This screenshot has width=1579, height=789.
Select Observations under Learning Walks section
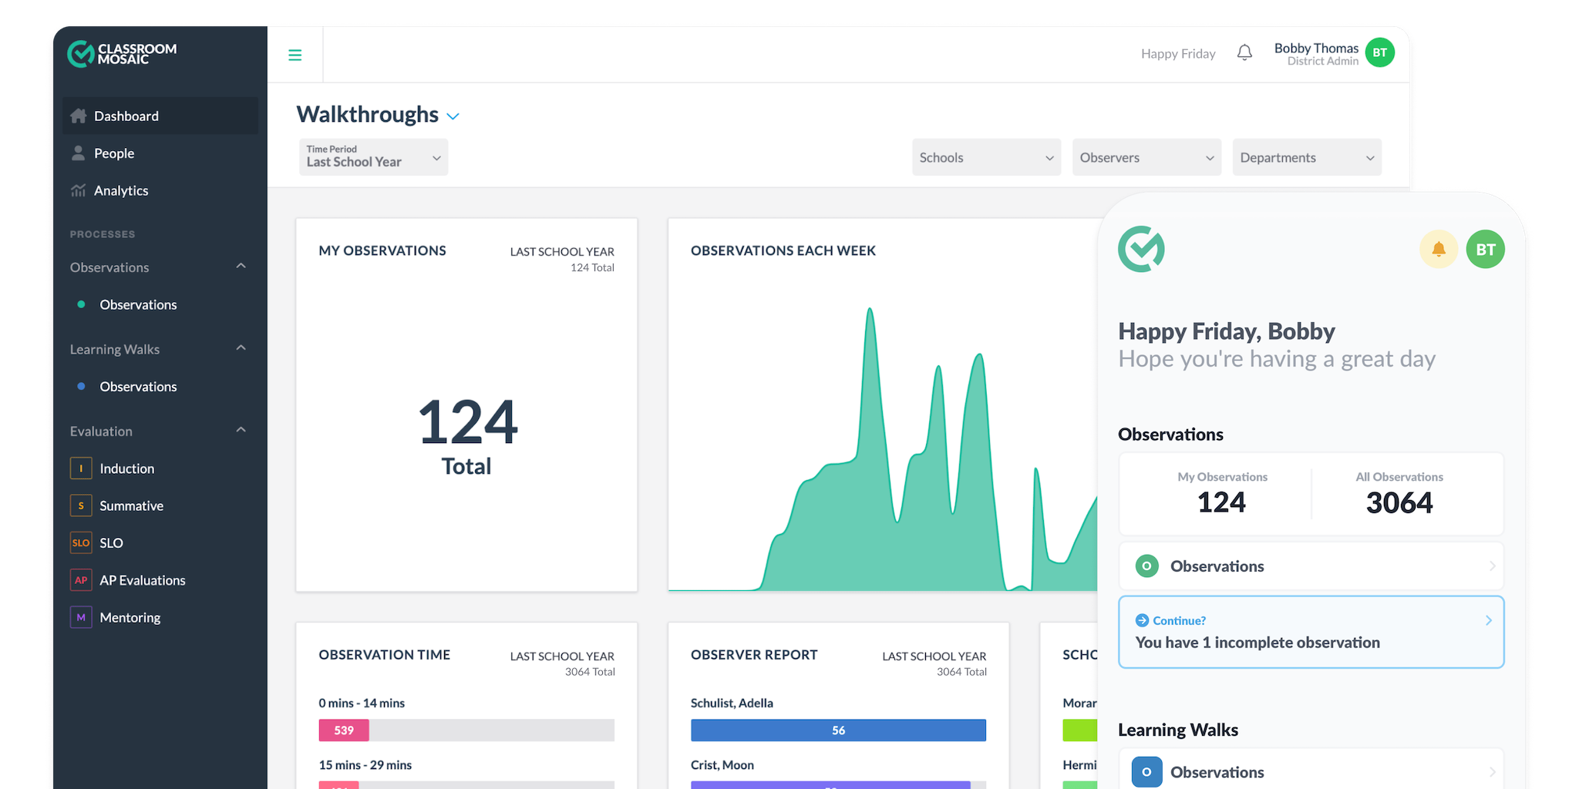coord(138,386)
